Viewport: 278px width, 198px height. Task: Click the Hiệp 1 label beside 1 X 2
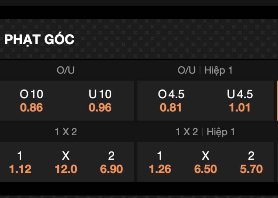coord(221,132)
